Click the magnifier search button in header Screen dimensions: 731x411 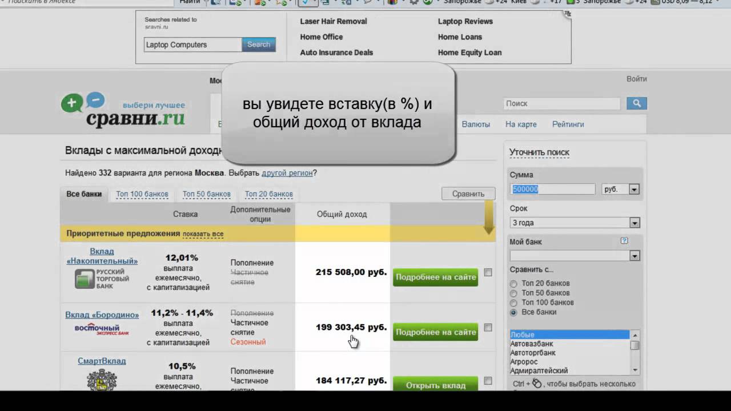(x=636, y=103)
